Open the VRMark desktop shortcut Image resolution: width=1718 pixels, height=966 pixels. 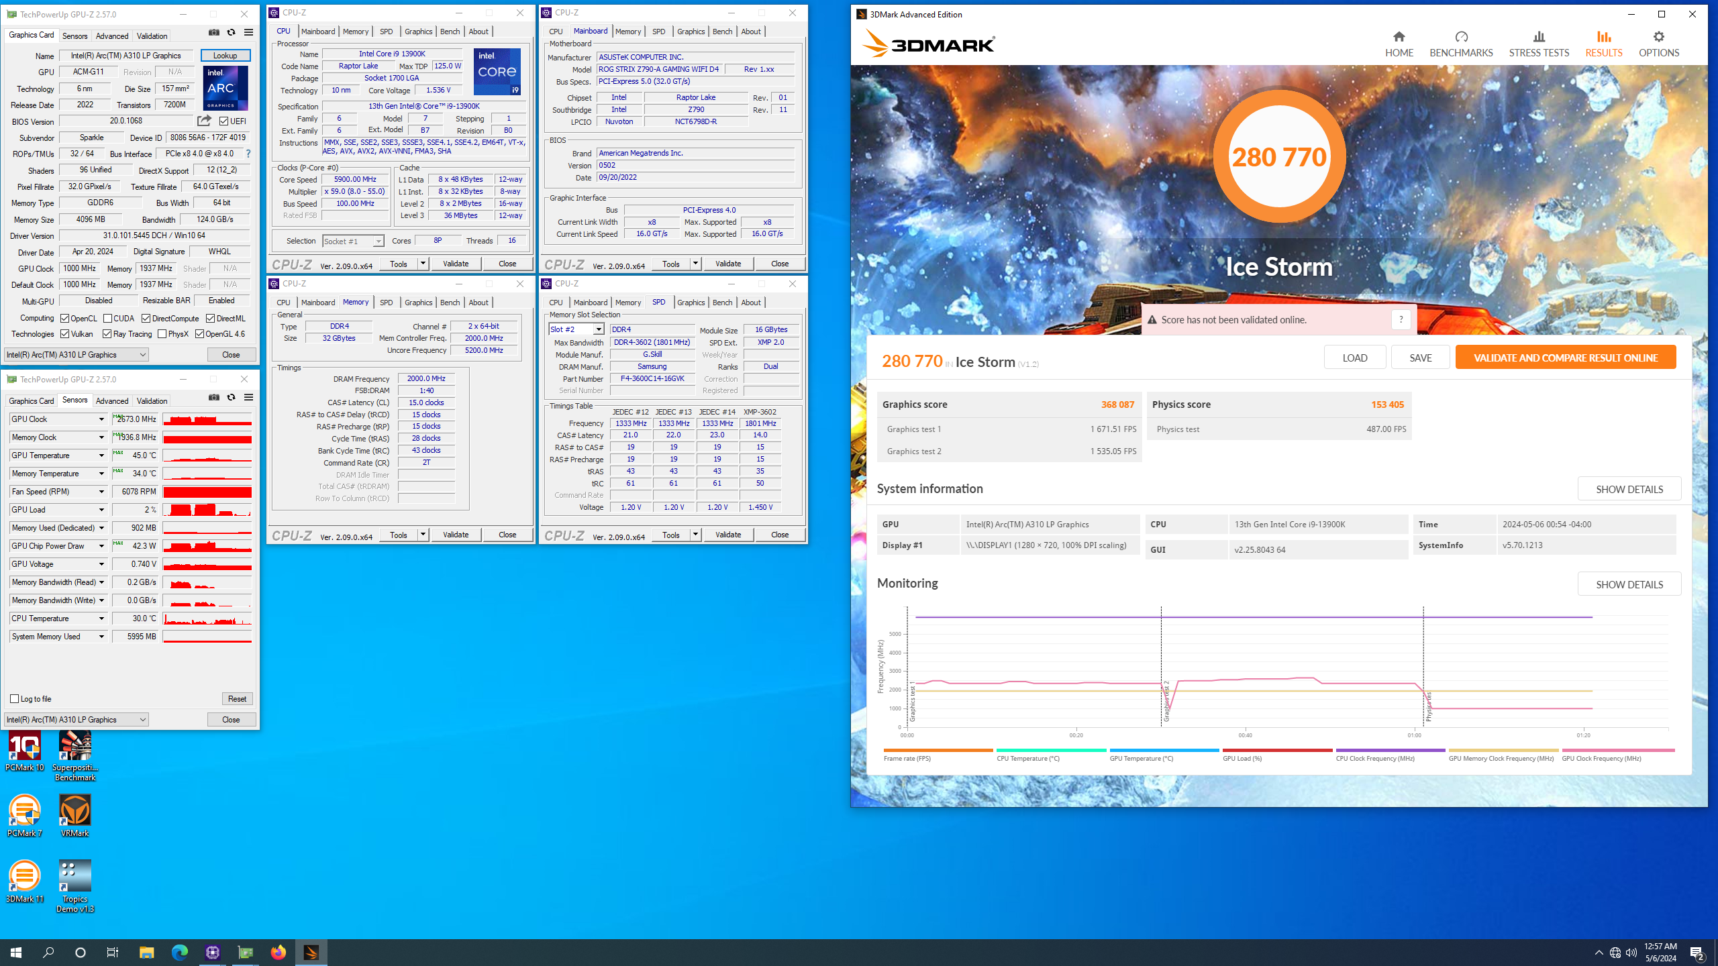tap(75, 816)
